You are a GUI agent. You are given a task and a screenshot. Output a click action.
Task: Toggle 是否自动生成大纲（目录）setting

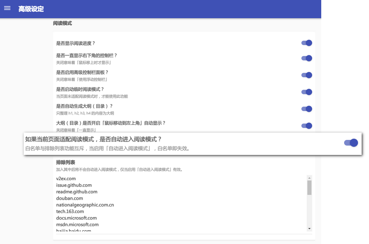pos(306,109)
